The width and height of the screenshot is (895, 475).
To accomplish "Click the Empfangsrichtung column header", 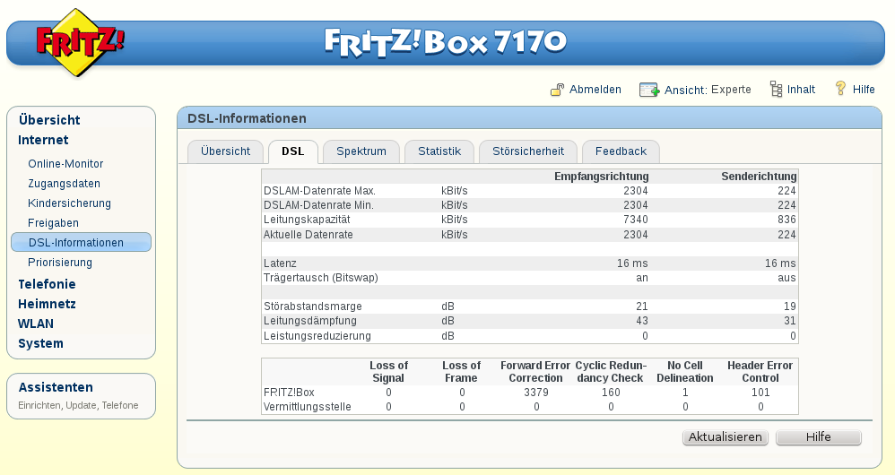I will [601, 177].
